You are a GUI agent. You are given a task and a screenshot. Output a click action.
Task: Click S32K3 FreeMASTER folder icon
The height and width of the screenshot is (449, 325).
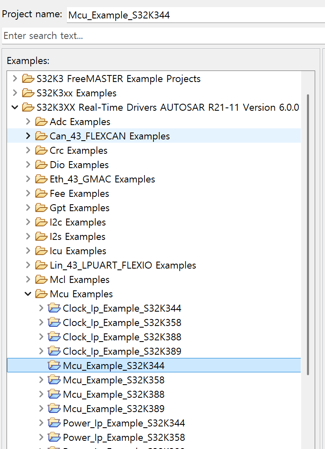28,78
